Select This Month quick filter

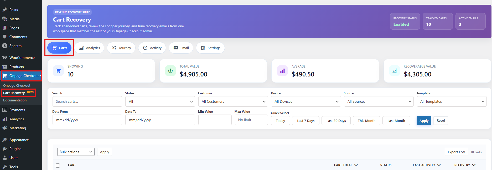tap(367, 121)
